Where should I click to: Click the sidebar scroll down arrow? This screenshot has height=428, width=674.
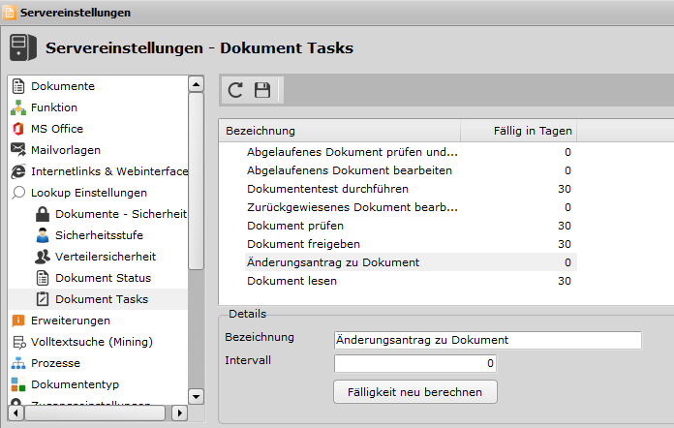point(196,397)
